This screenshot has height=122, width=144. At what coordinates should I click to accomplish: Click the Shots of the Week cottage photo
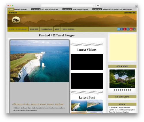122,79
